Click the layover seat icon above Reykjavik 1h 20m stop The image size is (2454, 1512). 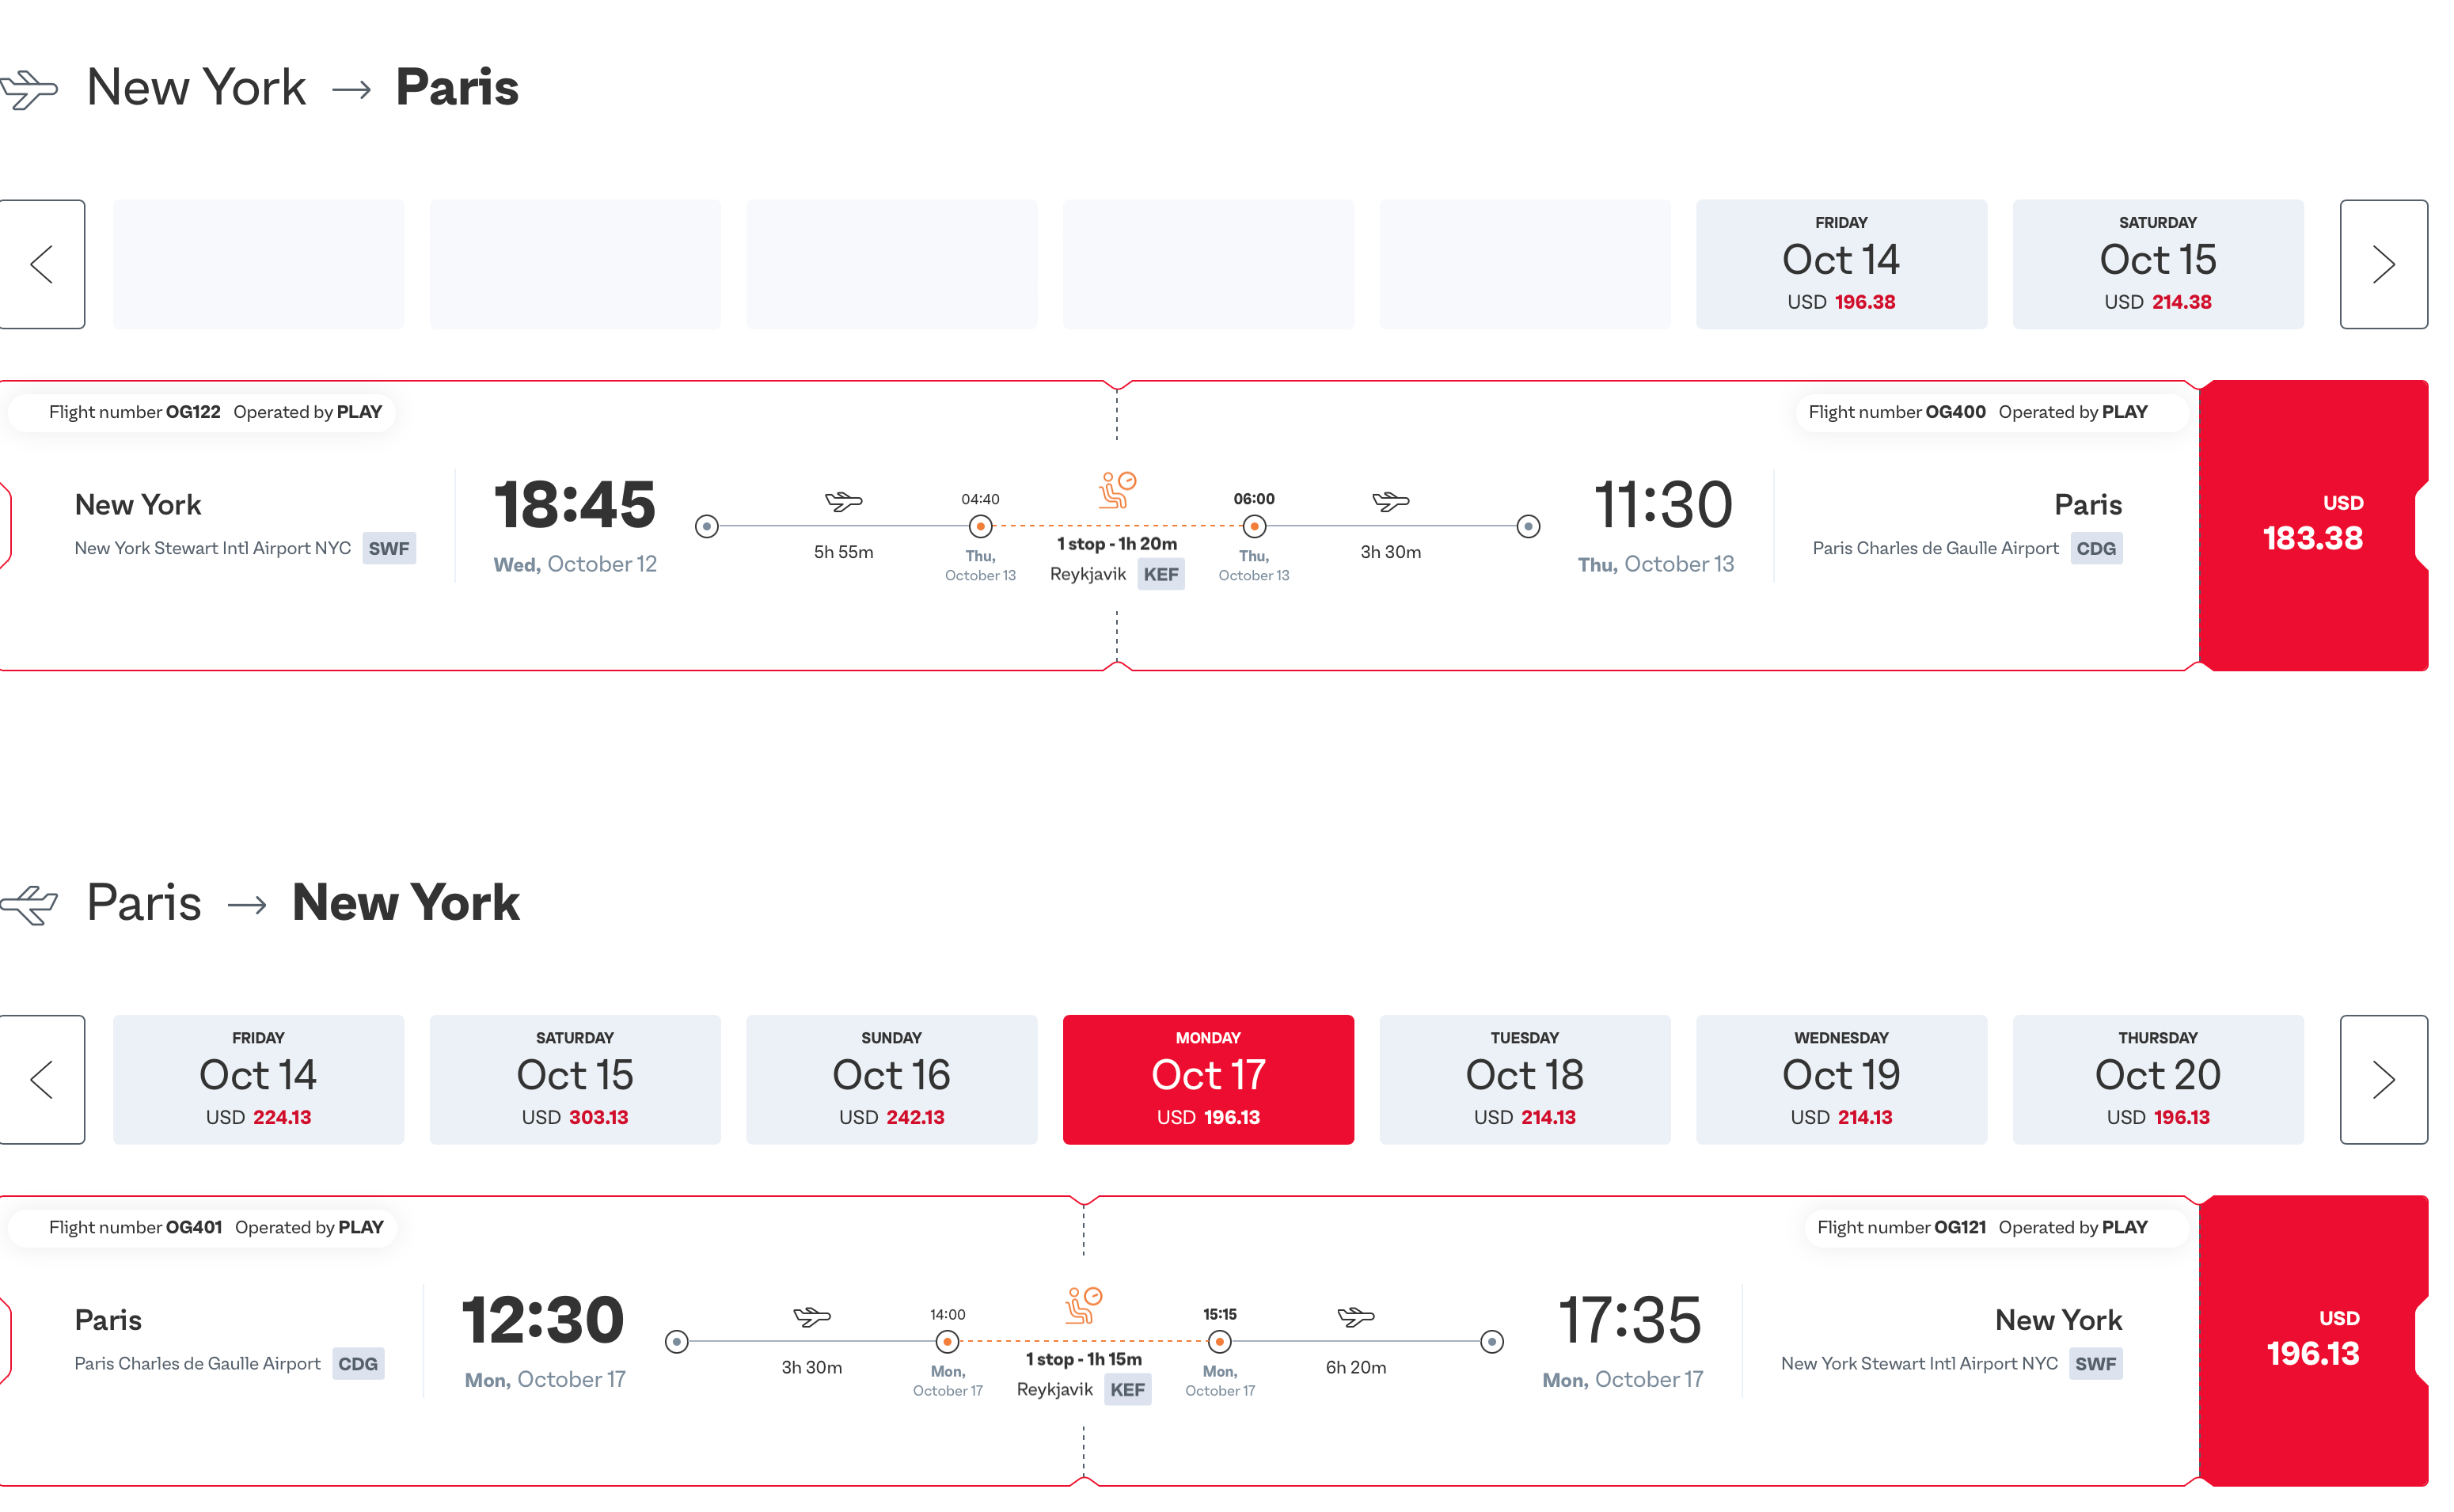click(1117, 490)
